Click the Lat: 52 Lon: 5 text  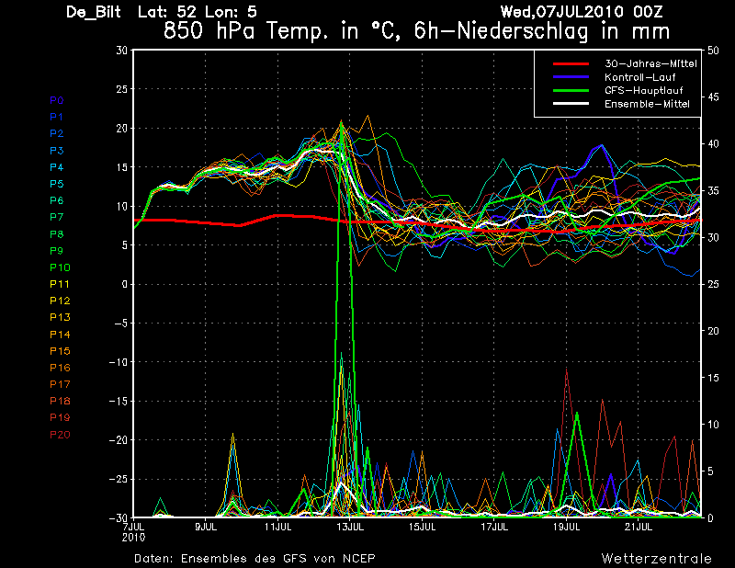(197, 12)
